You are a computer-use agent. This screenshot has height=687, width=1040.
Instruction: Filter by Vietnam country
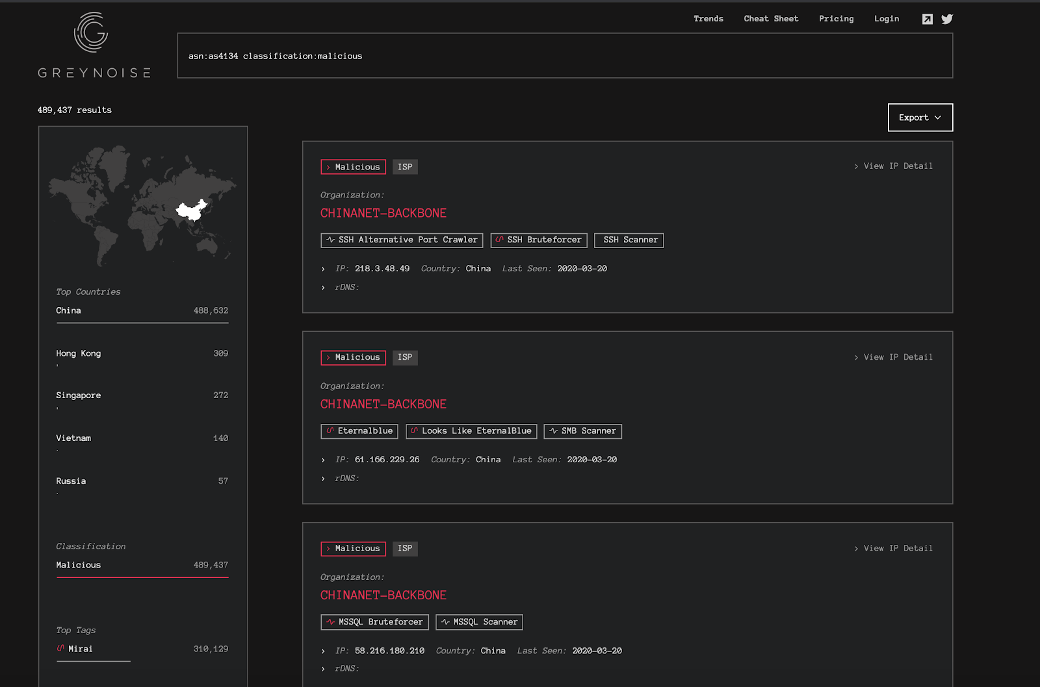click(x=142, y=438)
